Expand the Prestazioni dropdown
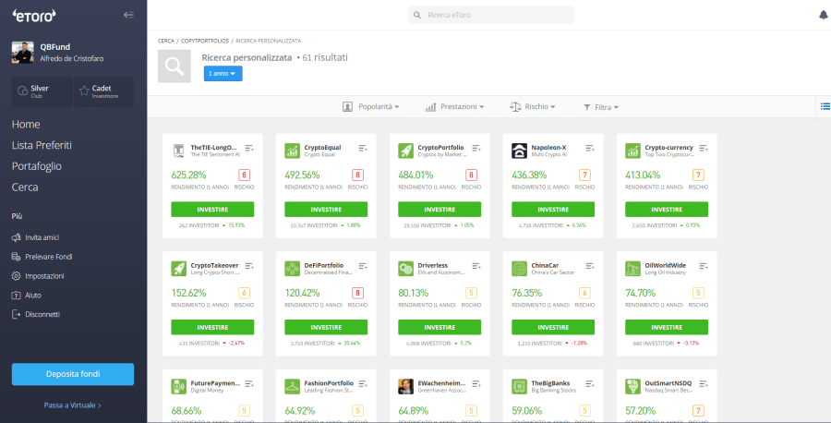The image size is (831, 423). [x=454, y=107]
